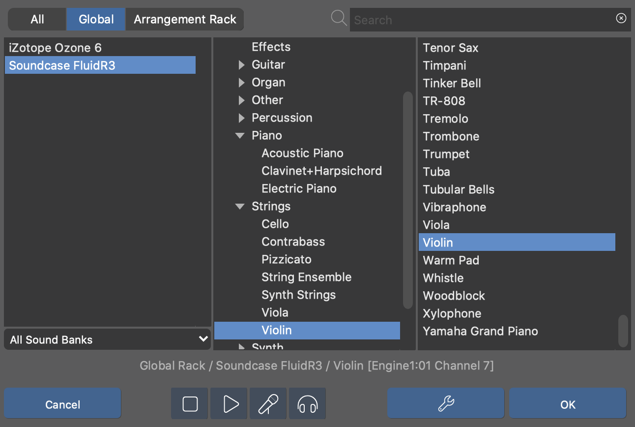Click the microphone record icon
This screenshot has height=427, width=635.
268,404
